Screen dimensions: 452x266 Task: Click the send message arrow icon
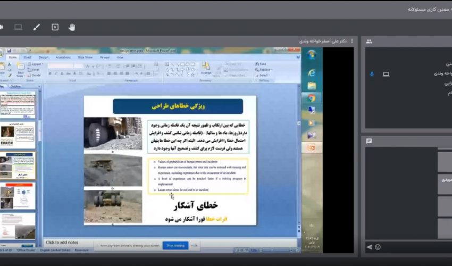pyautogui.click(x=370, y=247)
